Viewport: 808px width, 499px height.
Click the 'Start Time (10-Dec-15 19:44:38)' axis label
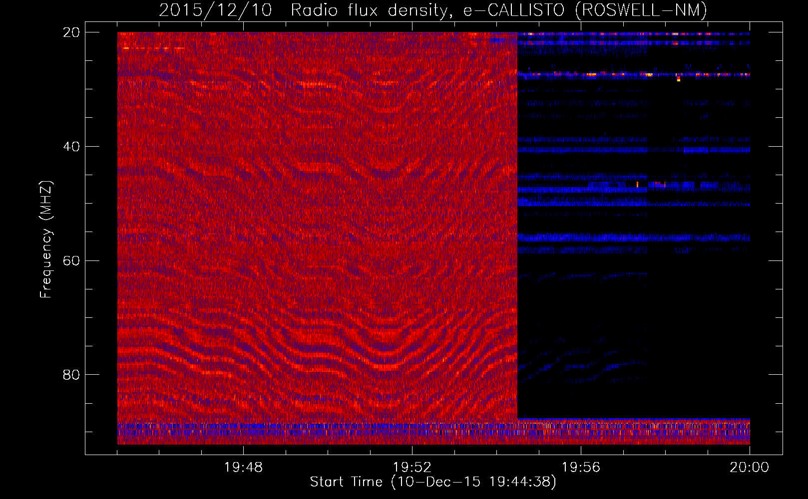pyautogui.click(x=433, y=482)
